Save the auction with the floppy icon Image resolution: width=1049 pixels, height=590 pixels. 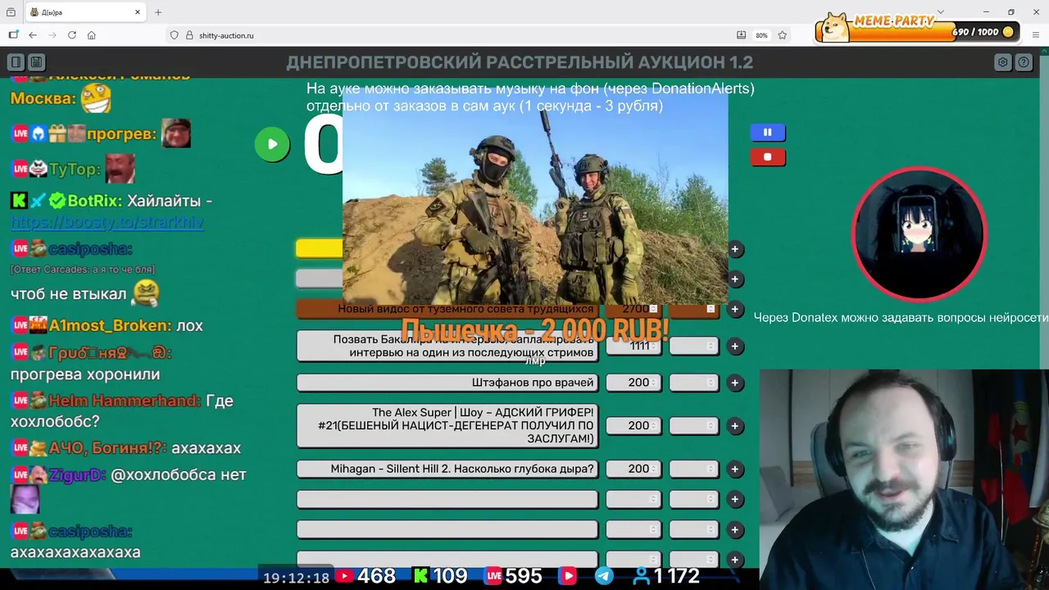pyautogui.click(x=36, y=62)
